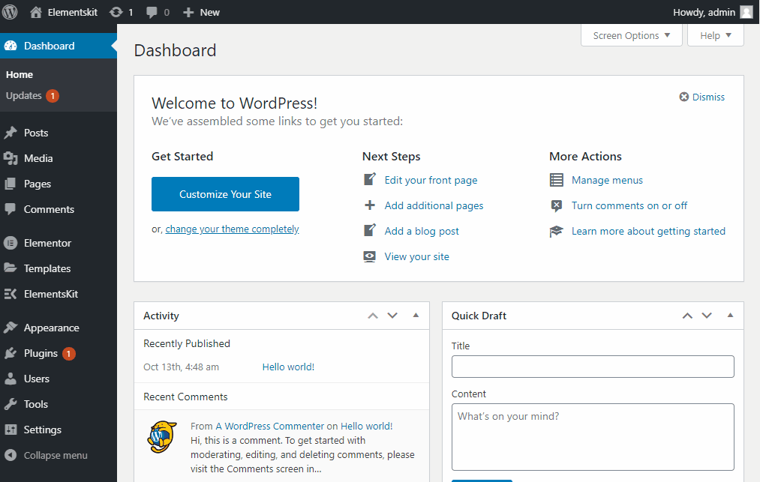Click the Quick Draft Title field
Viewport: 760px width, 482px height.
click(593, 367)
